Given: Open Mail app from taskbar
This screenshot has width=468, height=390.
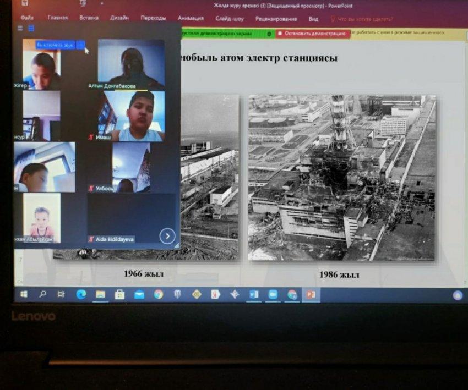Looking at the screenshot, I should click(x=139, y=294).
